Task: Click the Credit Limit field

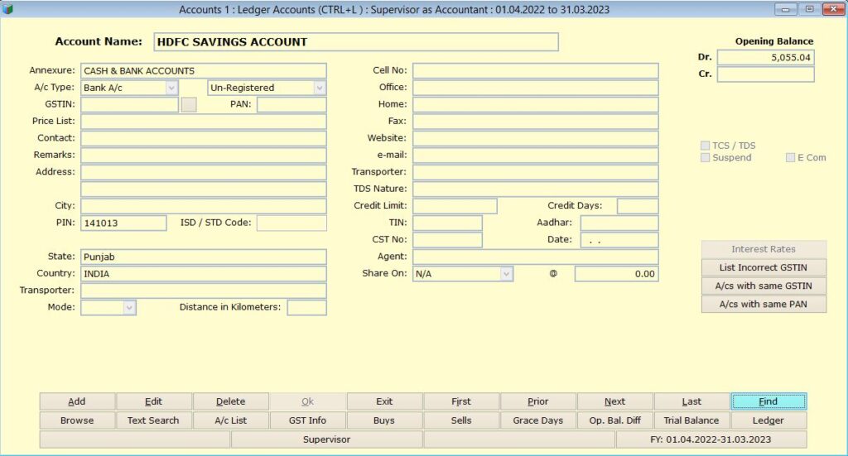Action: tap(455, 206)
